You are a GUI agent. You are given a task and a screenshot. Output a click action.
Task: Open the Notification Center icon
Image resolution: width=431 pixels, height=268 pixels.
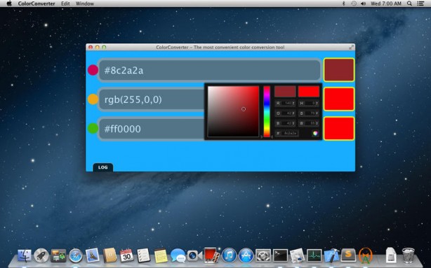coord(420,3)
